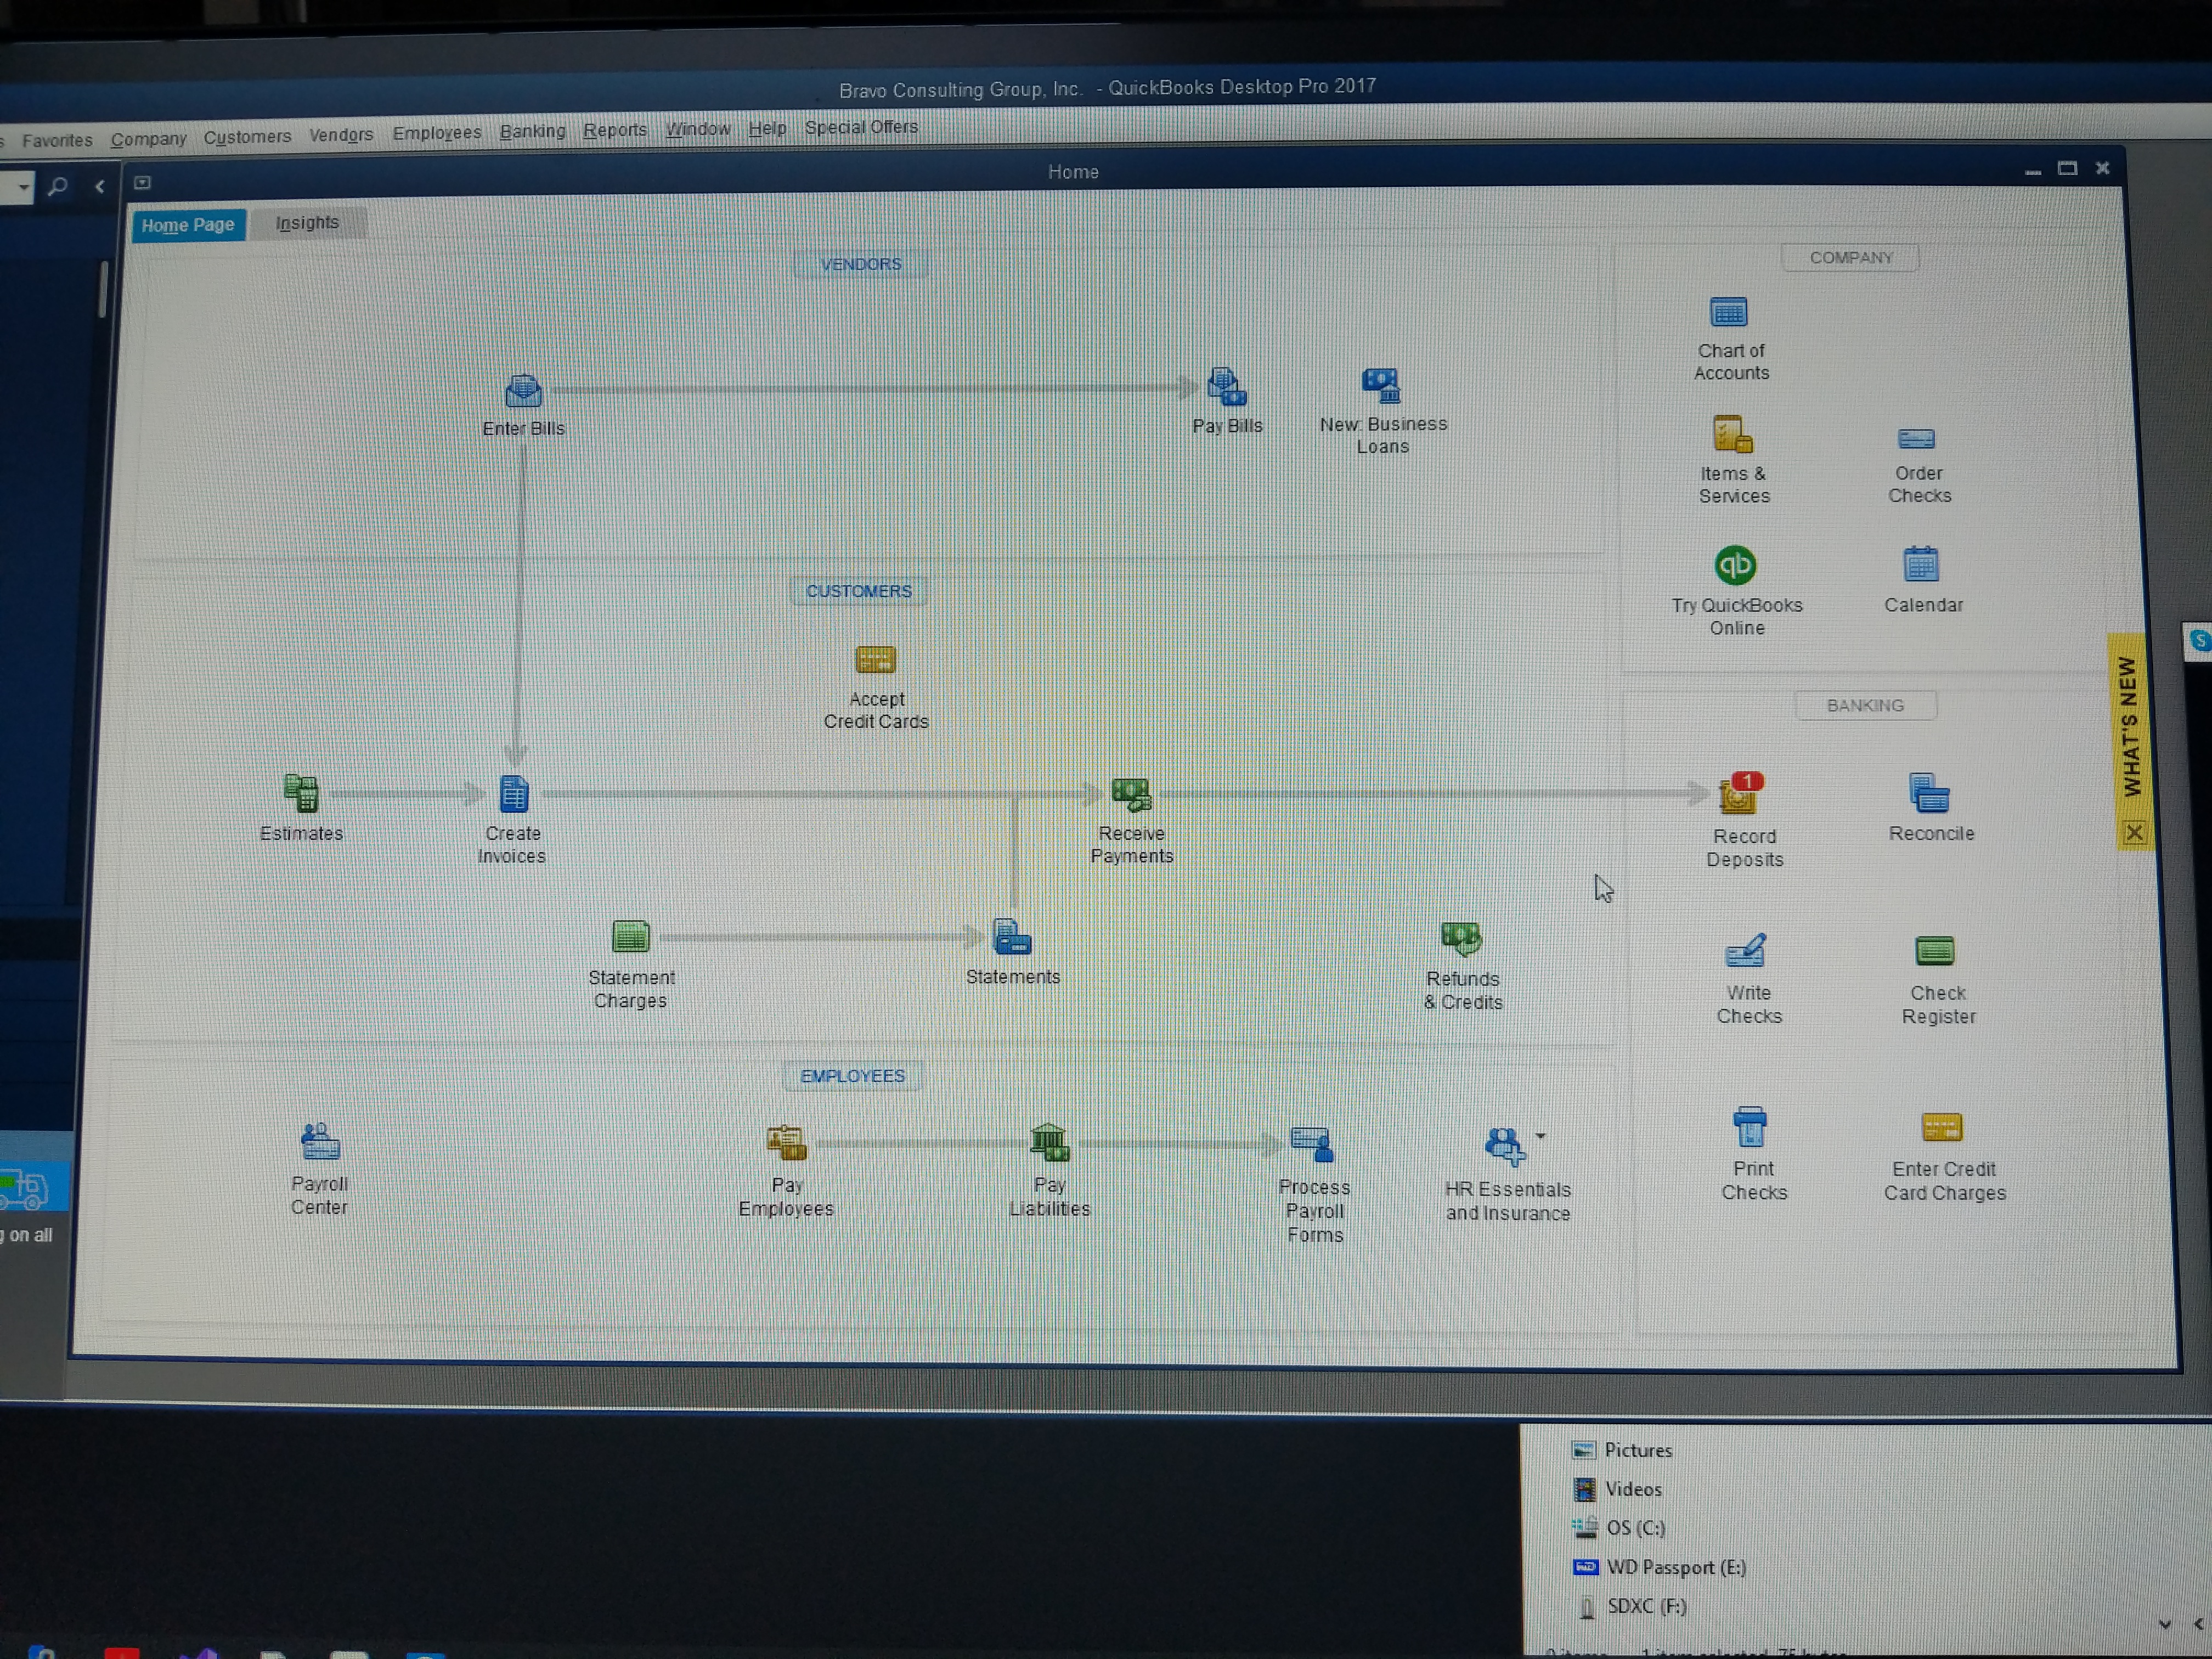This screenshot has width=2212, height=1659.
Task: Click the Home window menu icon
Action: click(x=143, y=183)
